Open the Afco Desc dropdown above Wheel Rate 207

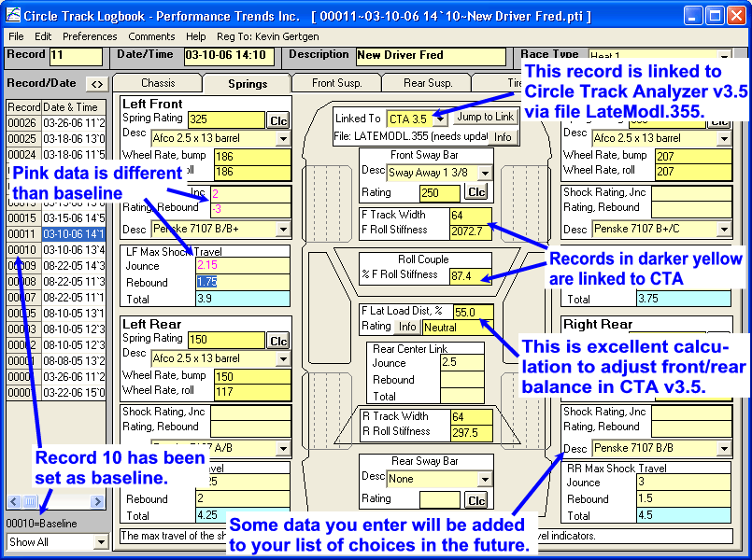[x=724, y=139]
